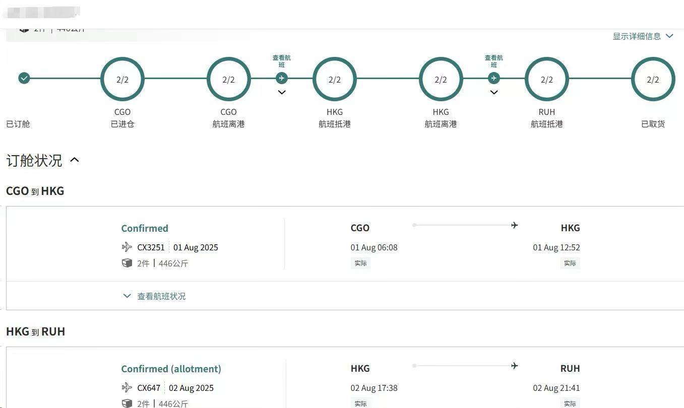
Task: Expand chevron under second 查看航班 marker
Action: pyautogui.click(x=494, y=92)
